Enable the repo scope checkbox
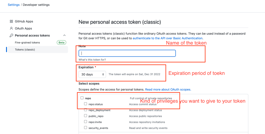Screen dimensions: 265x134 click(82, 98)
